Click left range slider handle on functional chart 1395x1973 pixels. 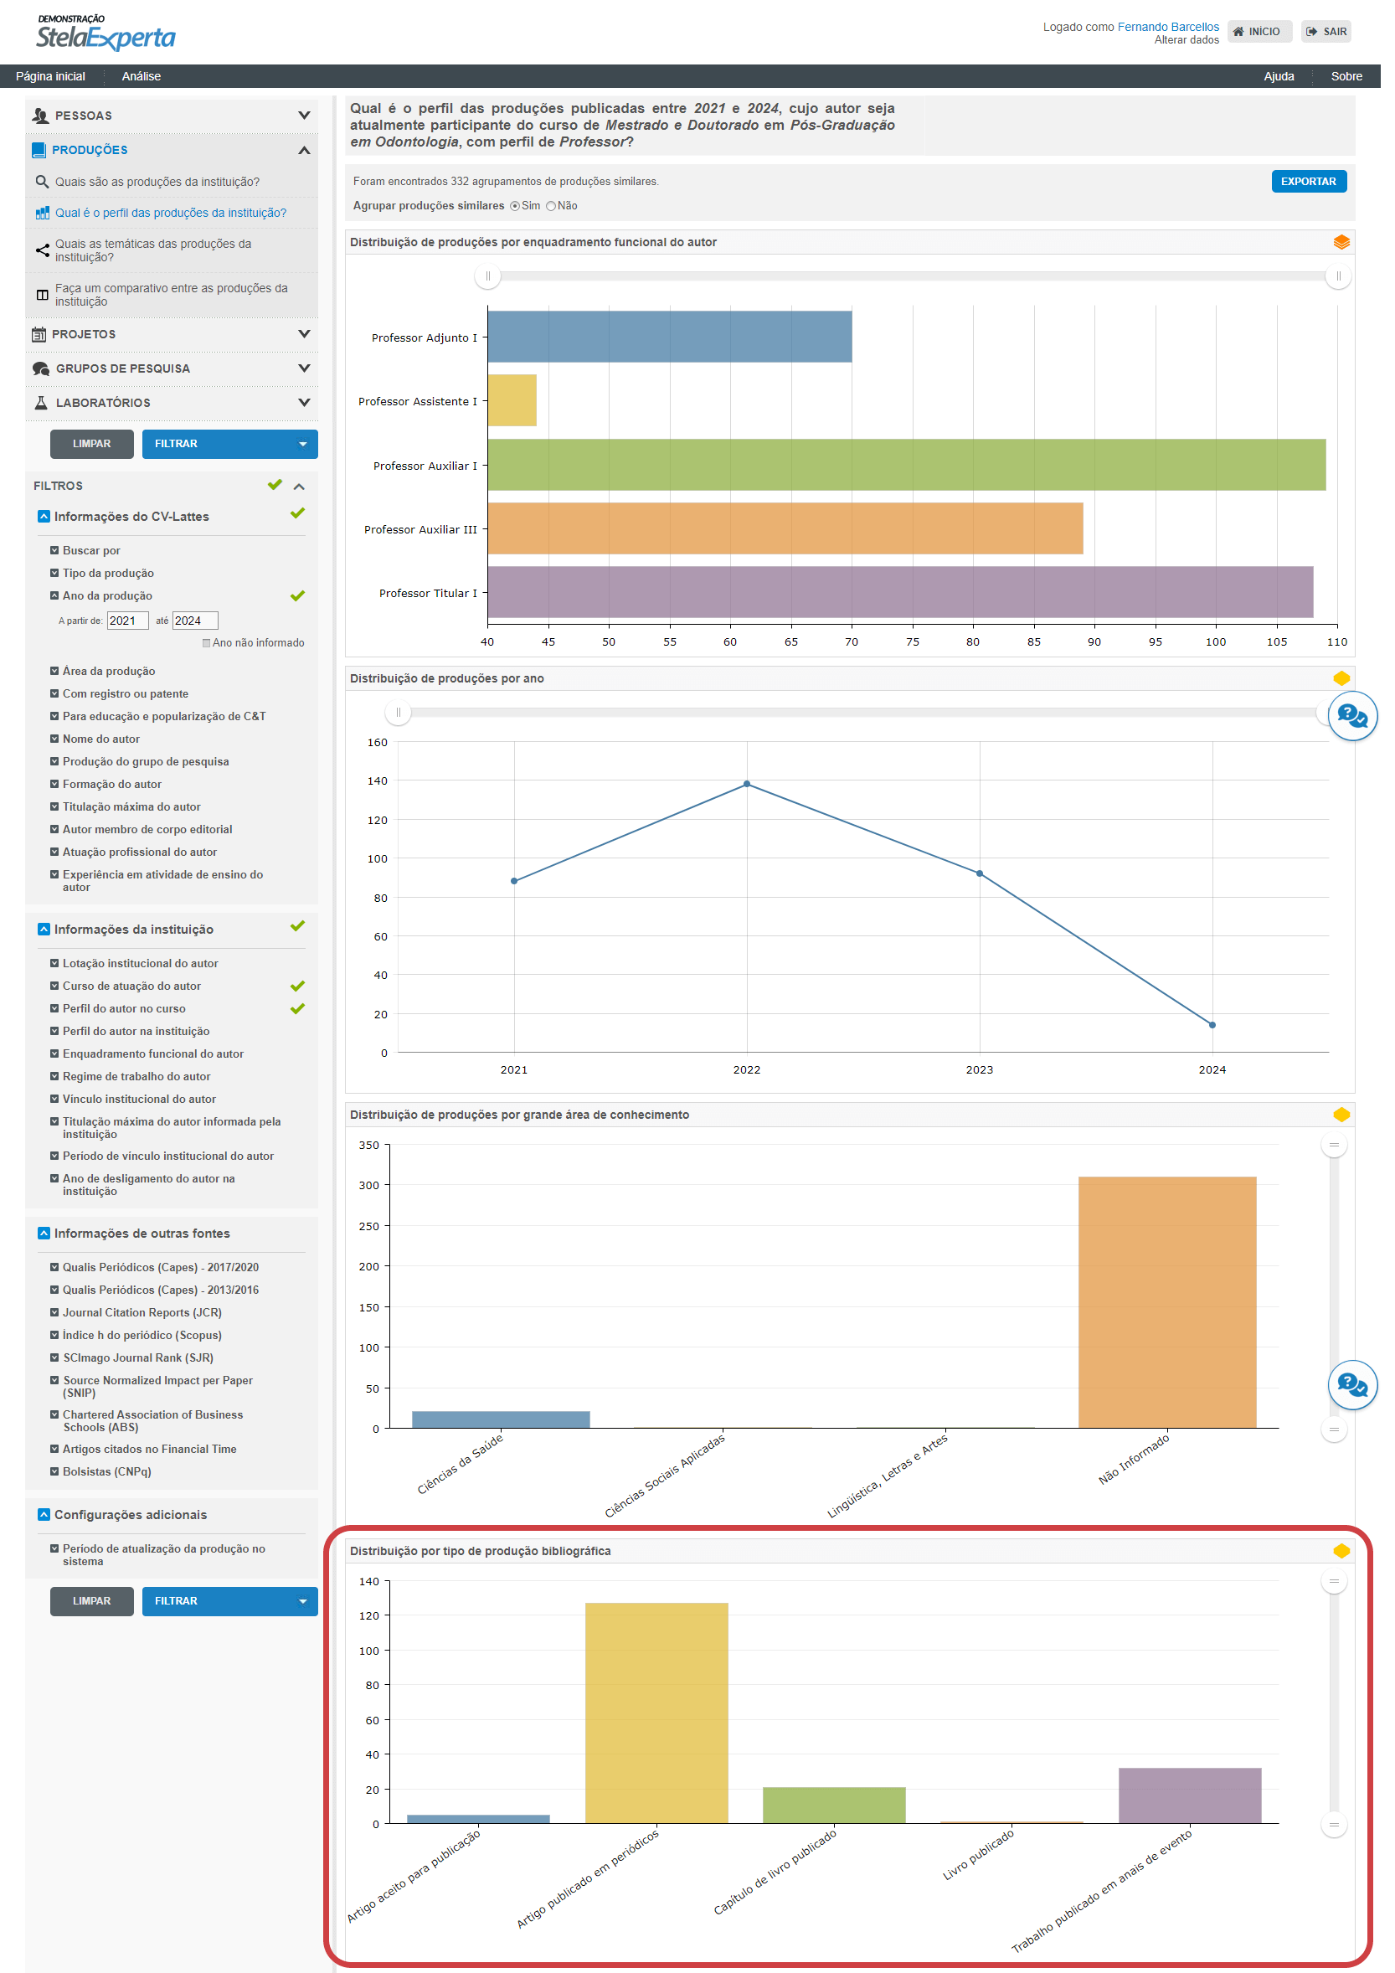(487, 276)
